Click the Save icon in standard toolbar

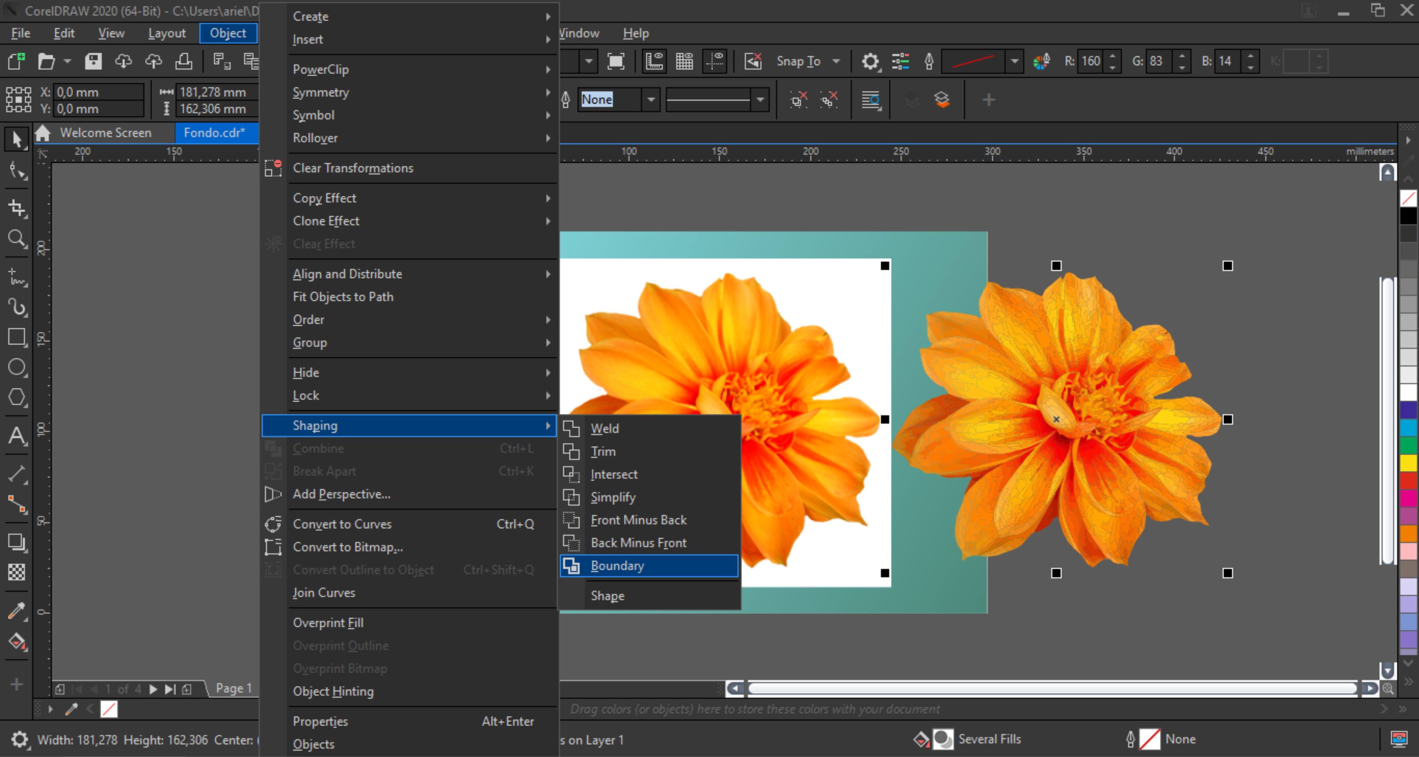93,61
